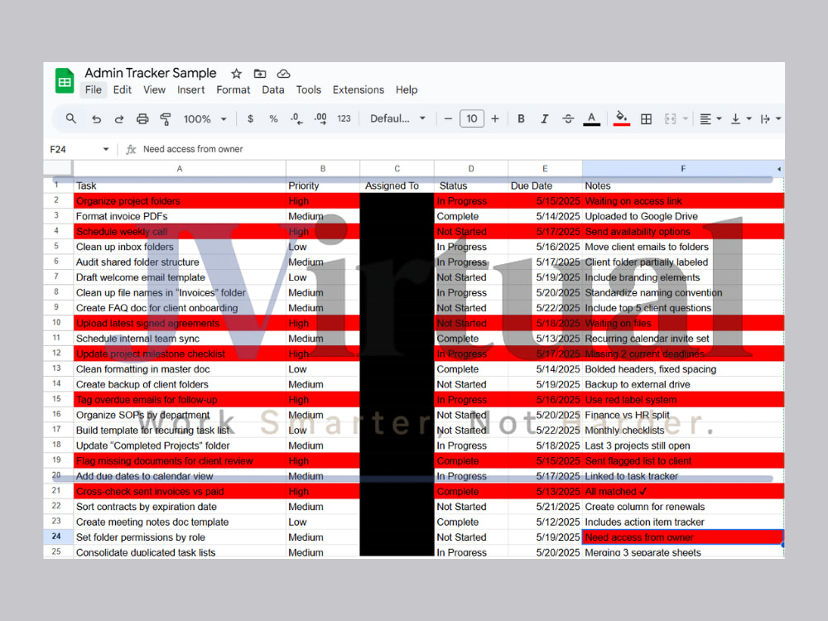The width and height of the screenshot is (828, 621).
Task: Select cell 'Sort contracts by expiration date'
Action: click(180, 507)
